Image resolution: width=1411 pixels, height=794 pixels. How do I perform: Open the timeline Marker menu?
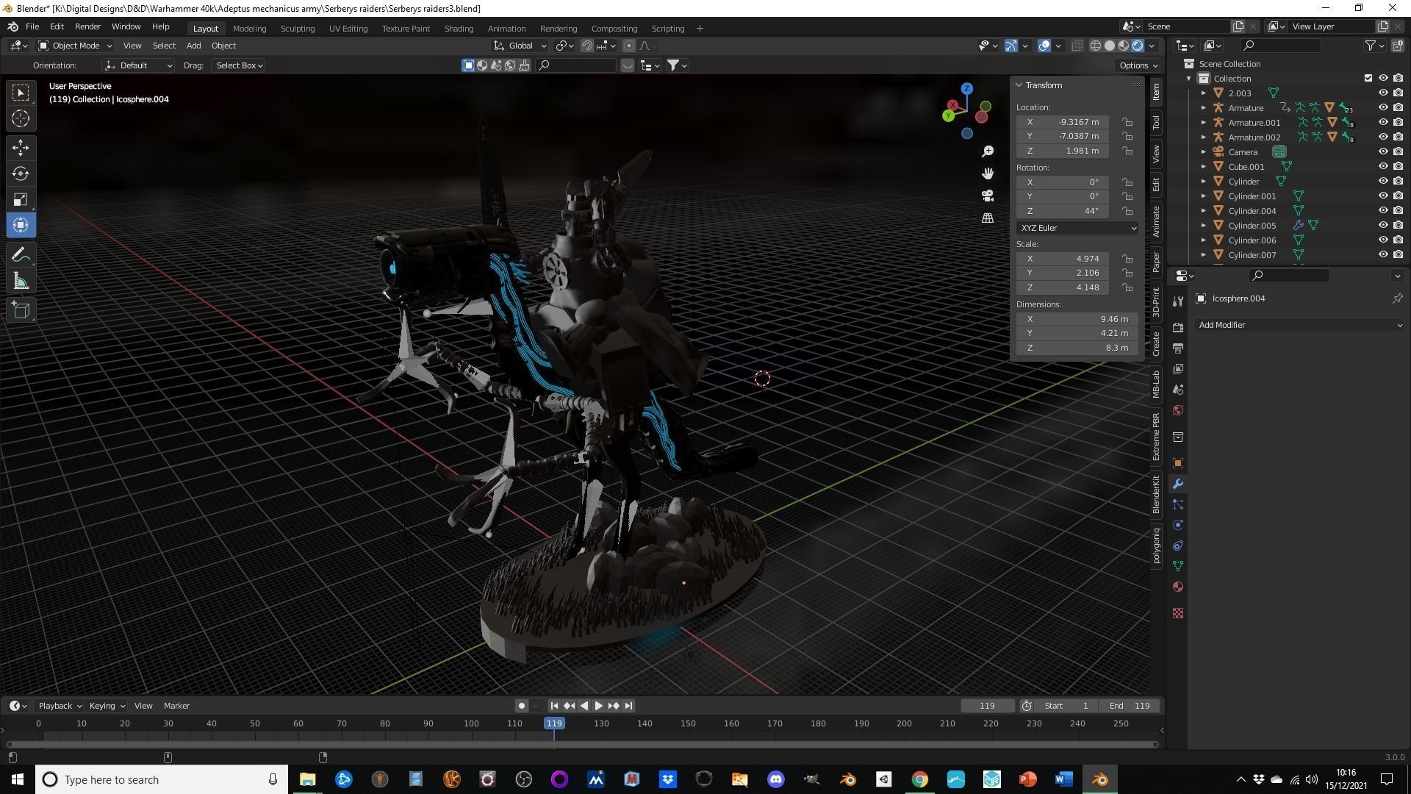click(176, 706)
